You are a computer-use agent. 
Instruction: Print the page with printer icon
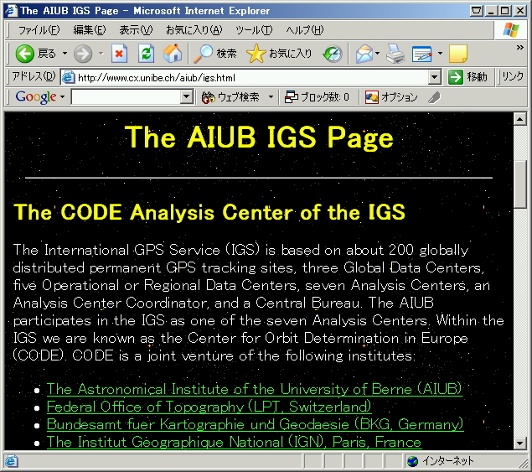(x=395, y=54)
